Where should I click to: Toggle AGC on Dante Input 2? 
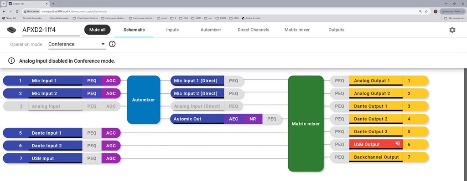click(x=111, y=146)
